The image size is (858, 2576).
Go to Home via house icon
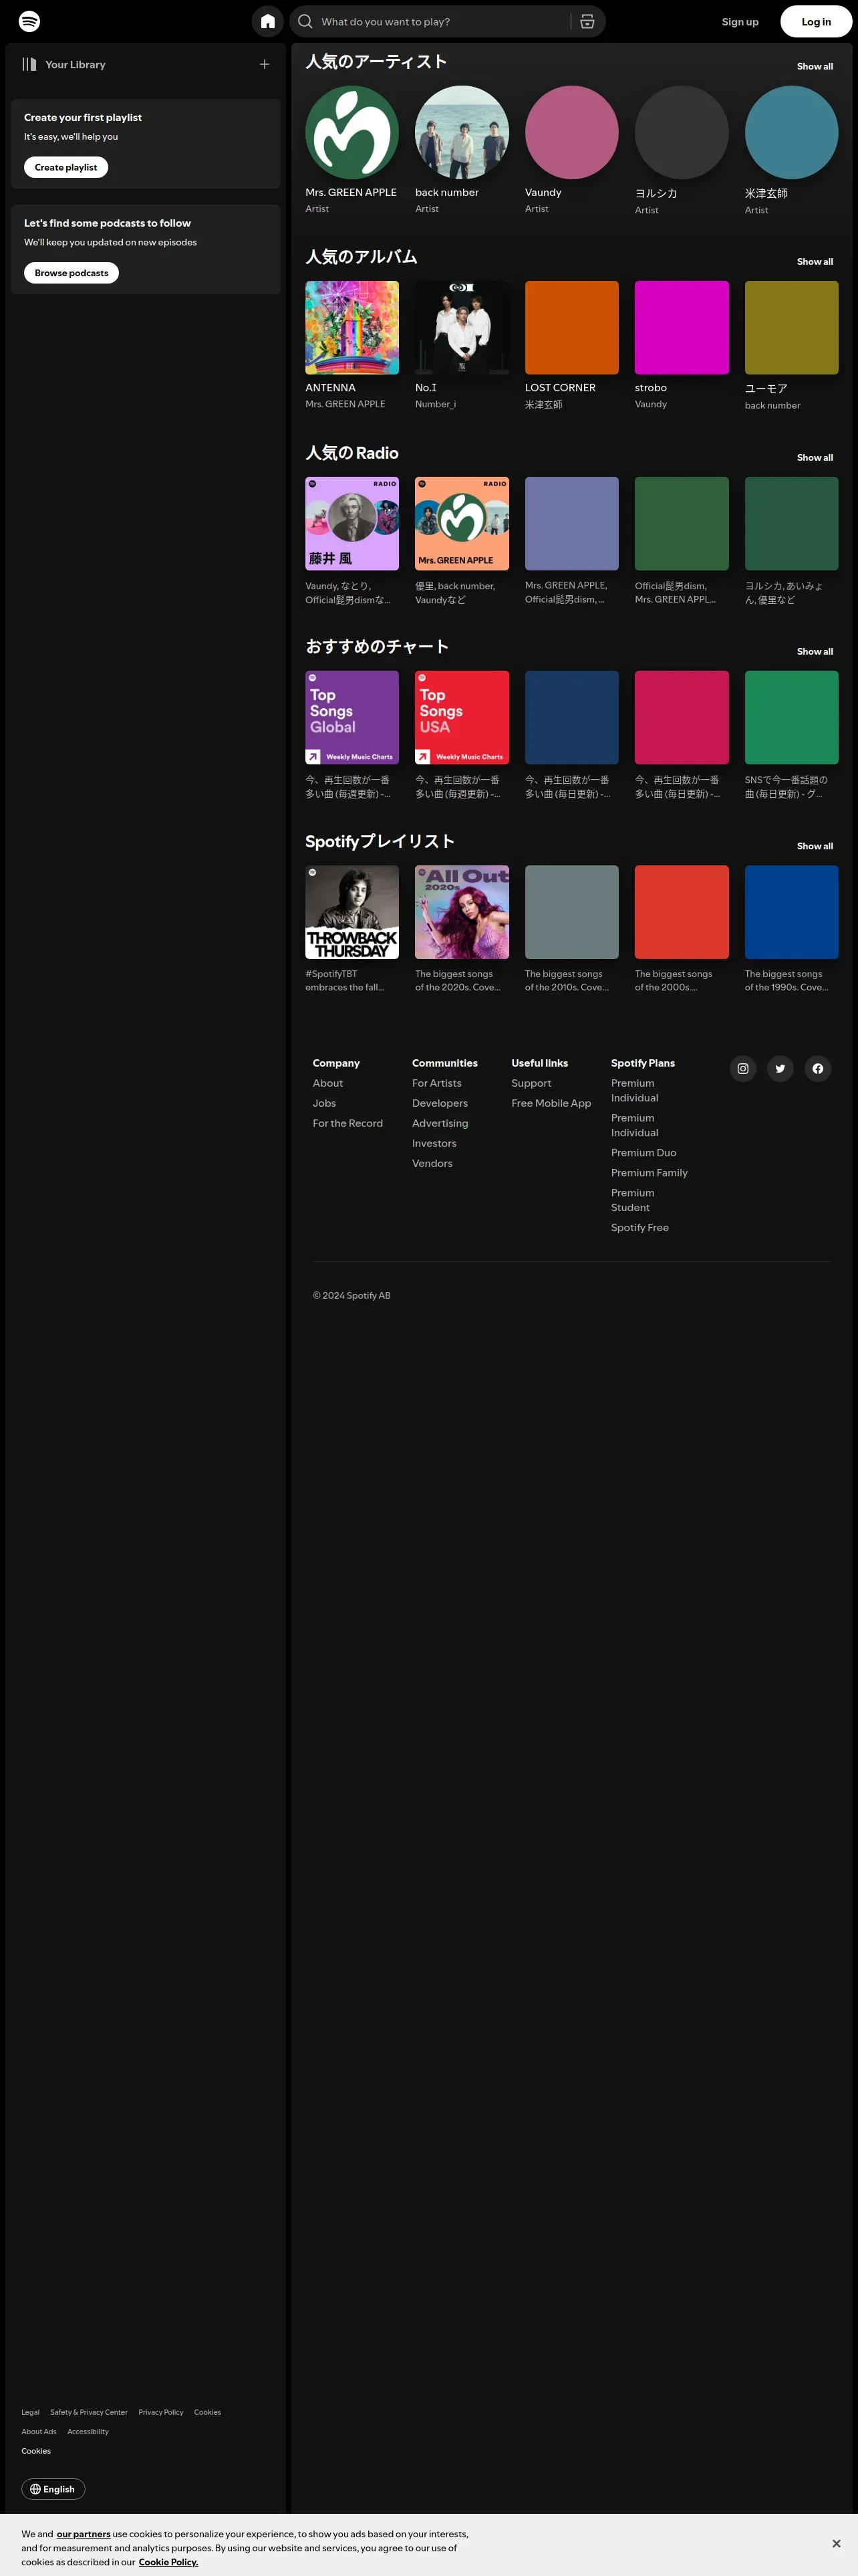(x=268, y=21)
